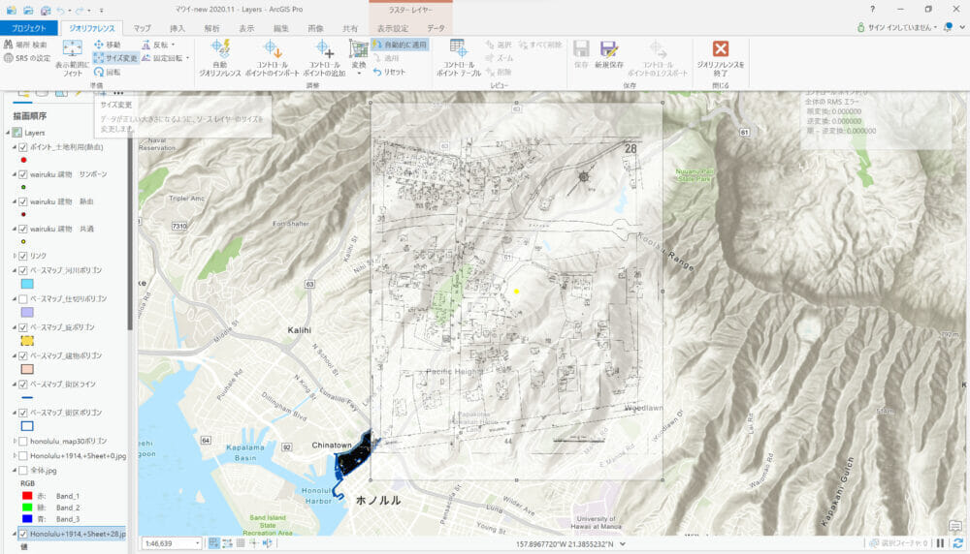The image size is (970, 554).
Task: Select the Rotate (回転) tool
Action: pos(107,72)
